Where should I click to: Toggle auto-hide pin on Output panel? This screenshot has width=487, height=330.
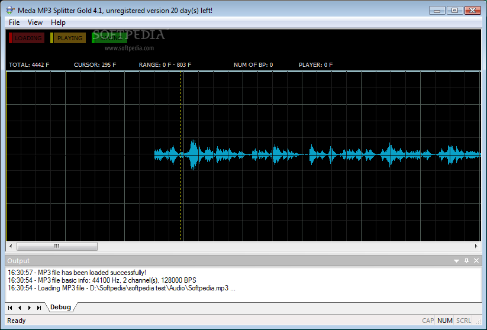coord(466,260)
